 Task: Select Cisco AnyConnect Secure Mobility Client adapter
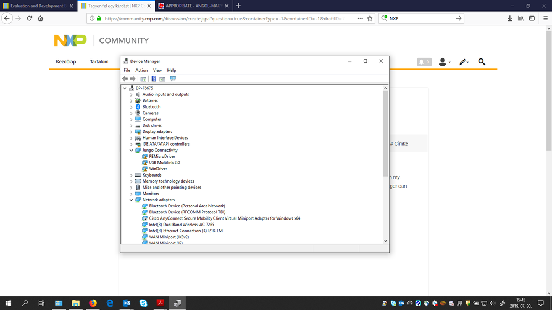(224, 218)
